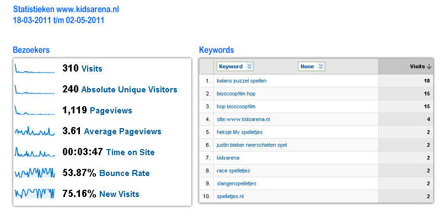Open the spelletjes.nl keyword entry
The image size is (441, 214).
230,196
